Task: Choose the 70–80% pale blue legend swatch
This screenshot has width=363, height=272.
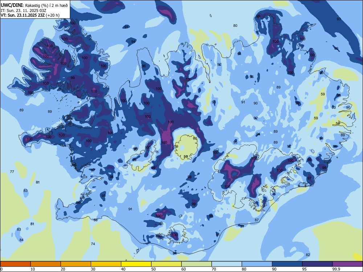Action: (227, 264)
